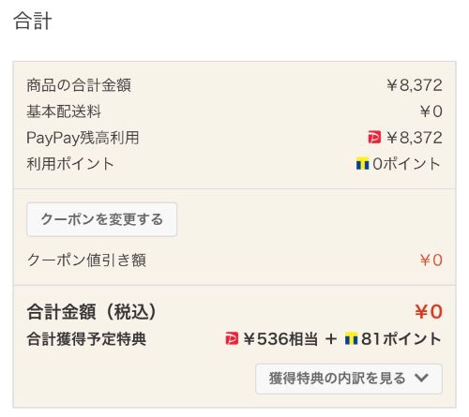469x417 pixels.
Task: Click the 利用ポイント label
Action: click(x=70, y=164)
